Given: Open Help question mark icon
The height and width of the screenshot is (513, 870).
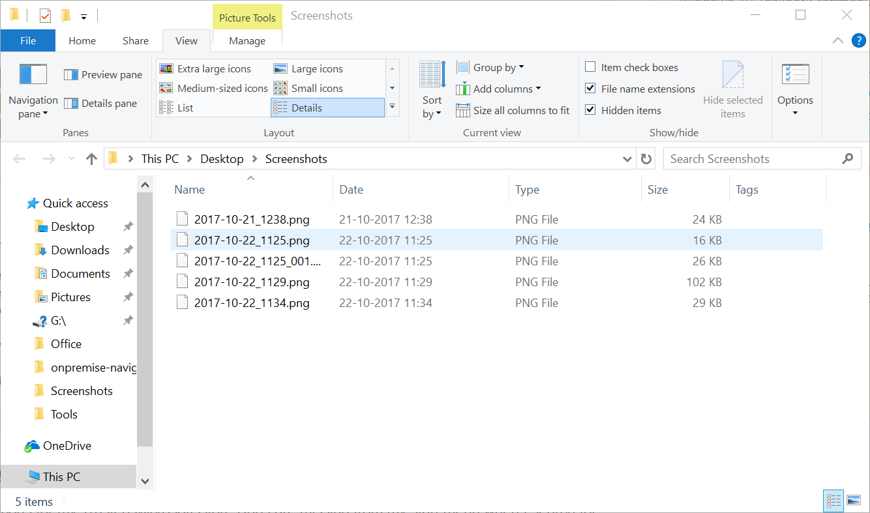Looking at the screenshot, I should (x=858, y=40).
